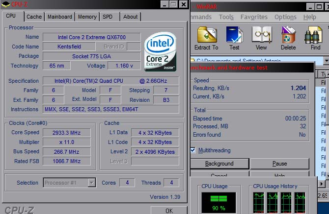The height and width of the screenshot is (214, 329).
Task: Click the Errors found value No
Action: [302, 135]
